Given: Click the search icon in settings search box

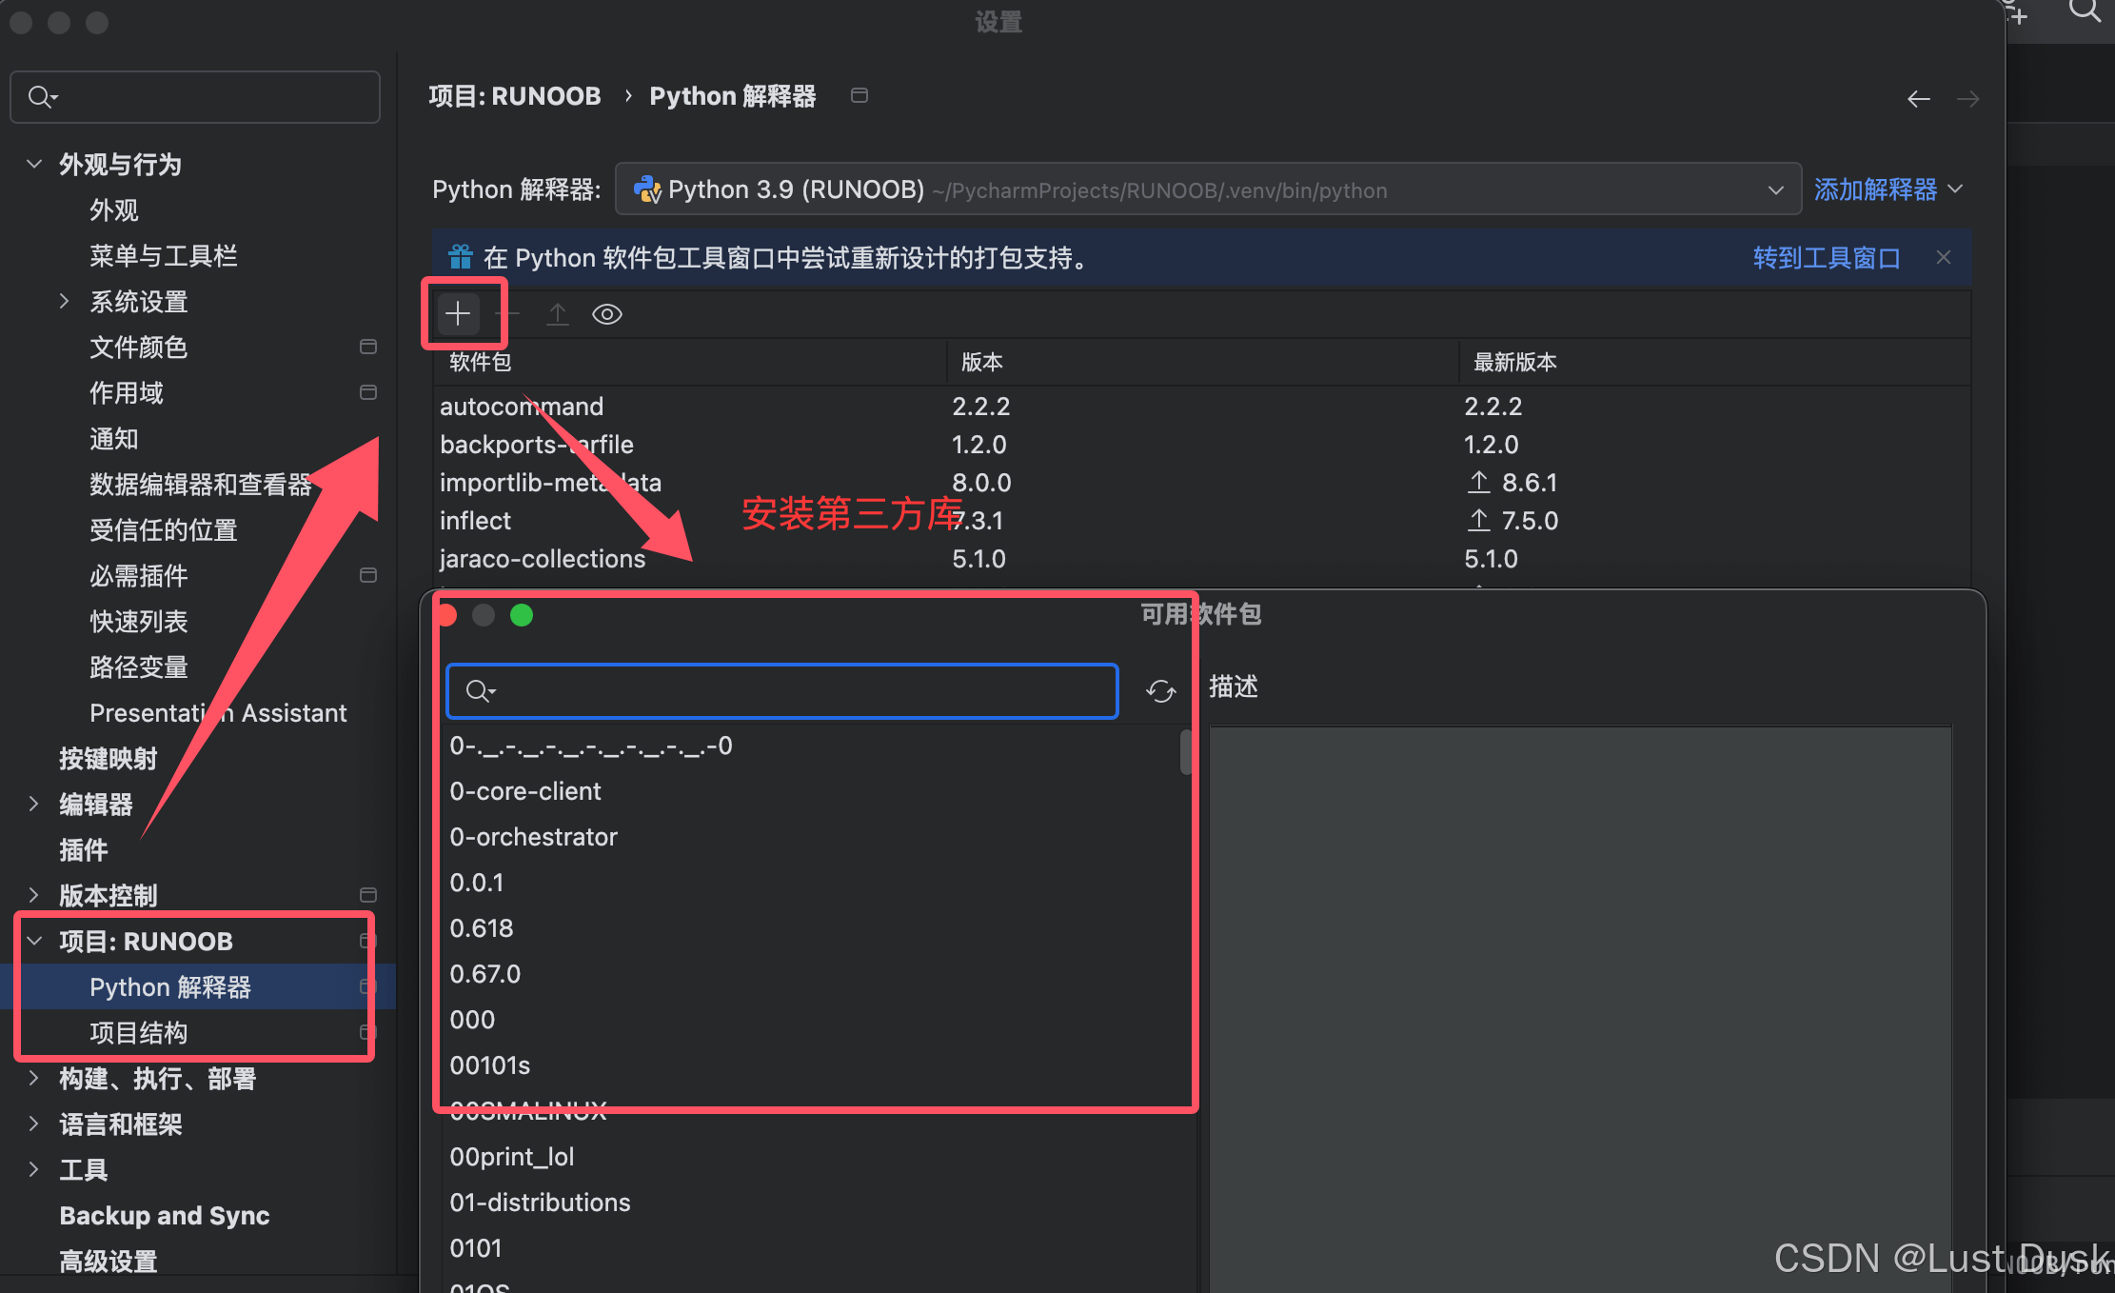Looking at the screenshot, I should click(x=42, y=97).
